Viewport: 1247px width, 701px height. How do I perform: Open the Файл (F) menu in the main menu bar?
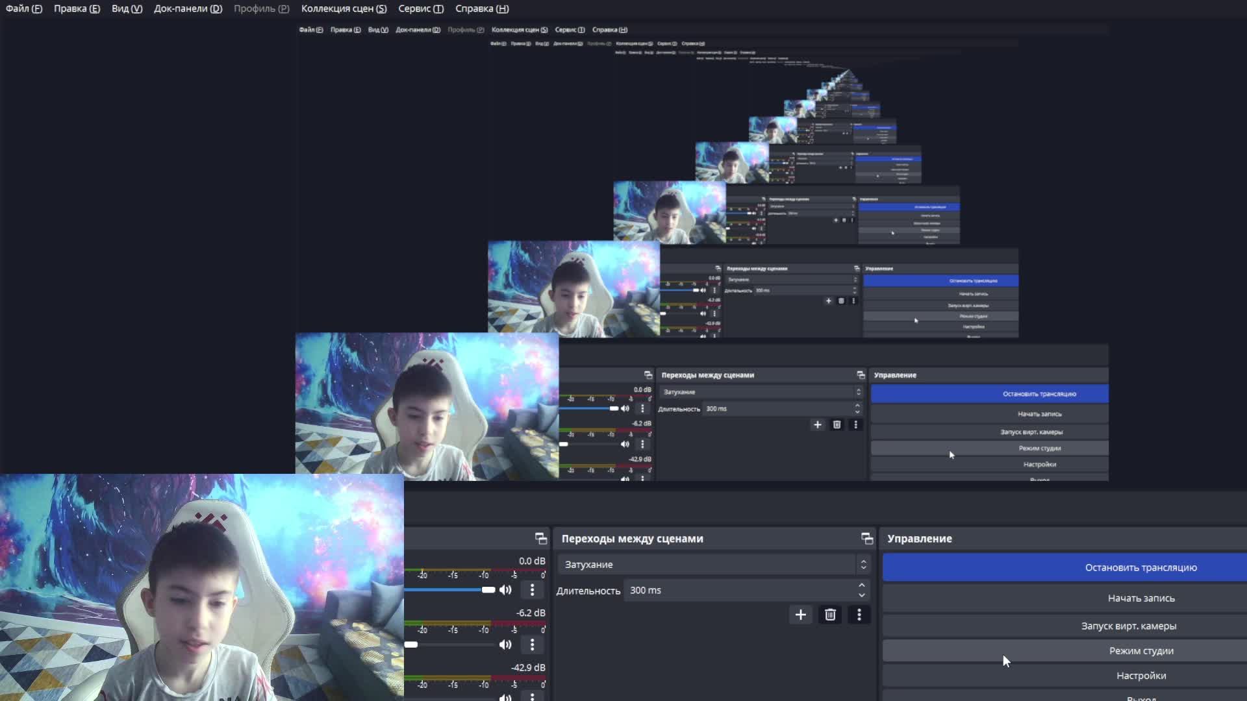(24, 8)
